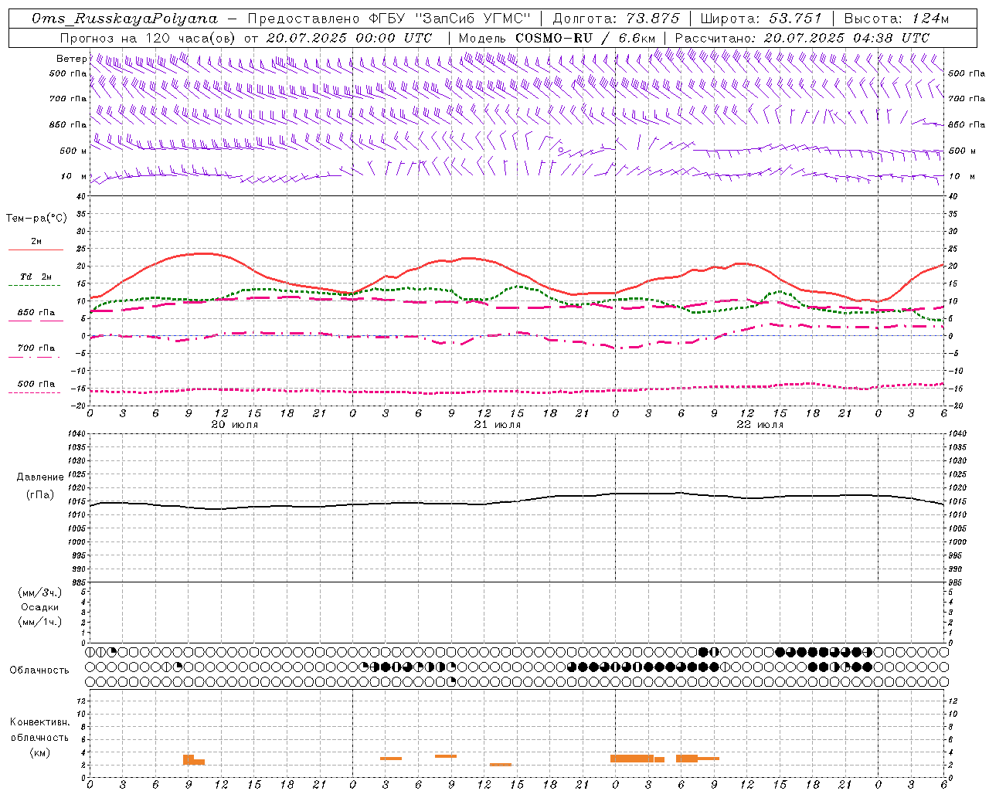
Task: Click the Облачность row label
Action: click(39, 670)
